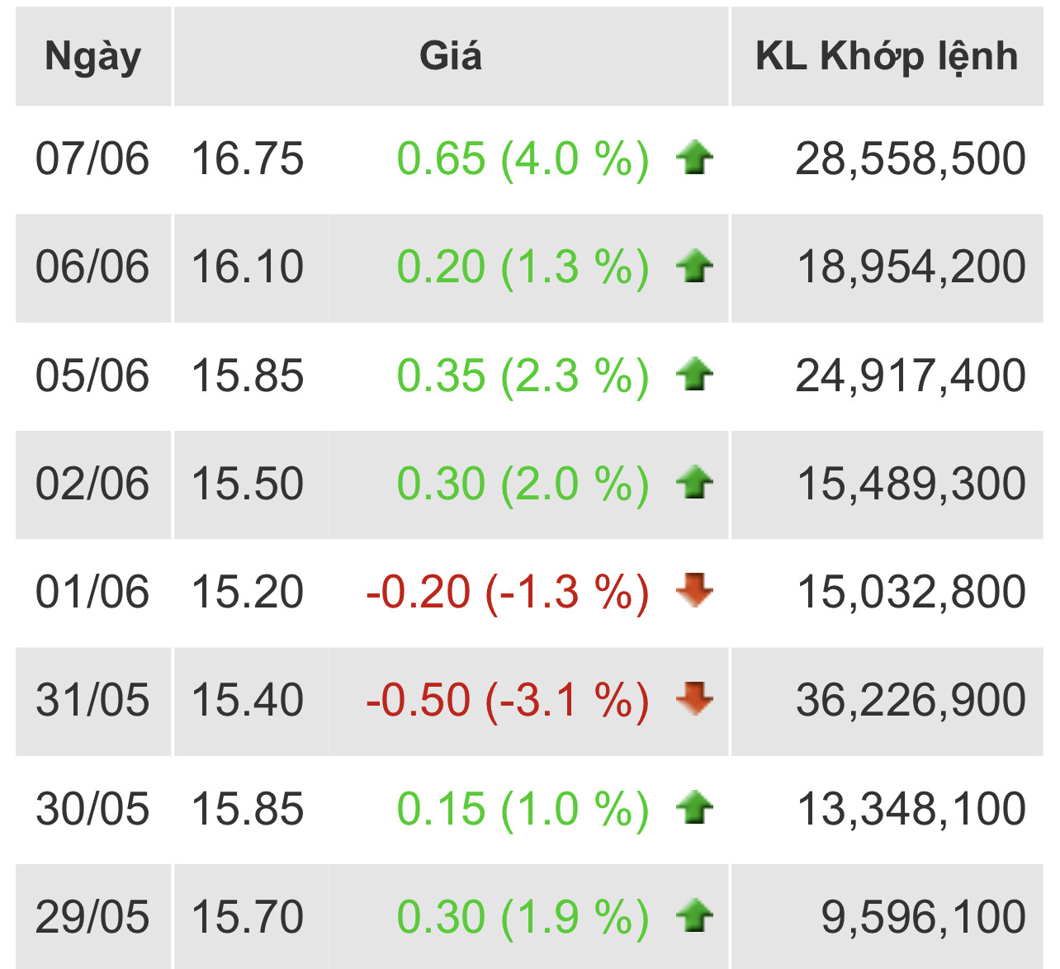Click the green up arrow for 07/06

[x=694, y=158]
